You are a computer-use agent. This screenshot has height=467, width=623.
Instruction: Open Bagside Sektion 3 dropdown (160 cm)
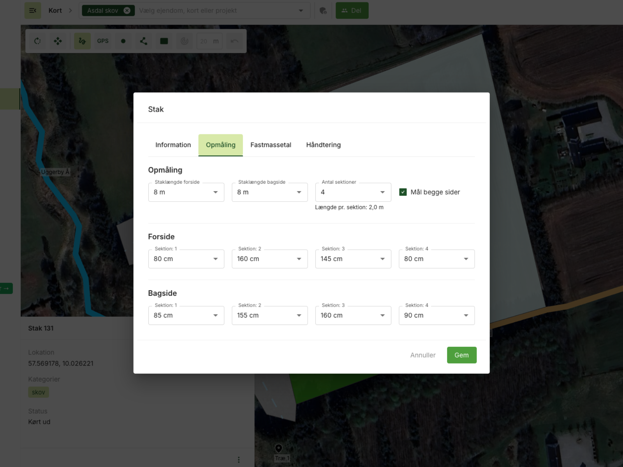coord(353,315)
